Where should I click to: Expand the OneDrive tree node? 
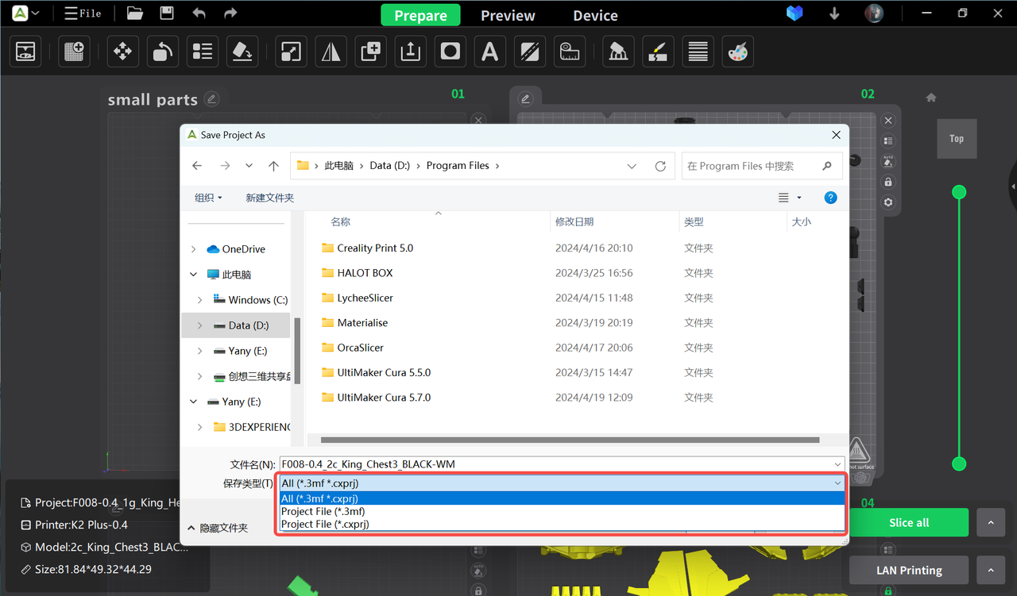pos(194,249)
